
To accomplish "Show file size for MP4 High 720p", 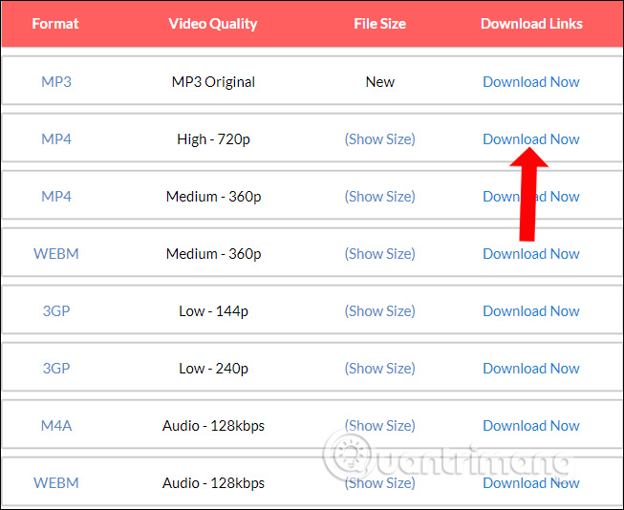I will [x=379, y=139].
